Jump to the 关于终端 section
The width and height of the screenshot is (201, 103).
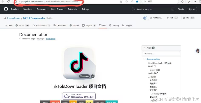[x=153, y=80]
